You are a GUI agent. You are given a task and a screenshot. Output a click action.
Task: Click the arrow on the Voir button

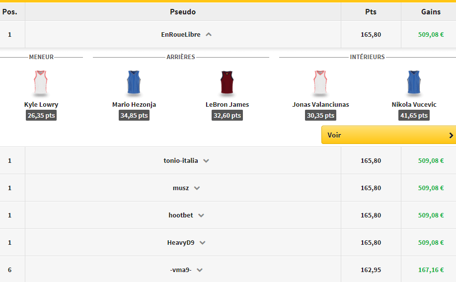point(451,135)
